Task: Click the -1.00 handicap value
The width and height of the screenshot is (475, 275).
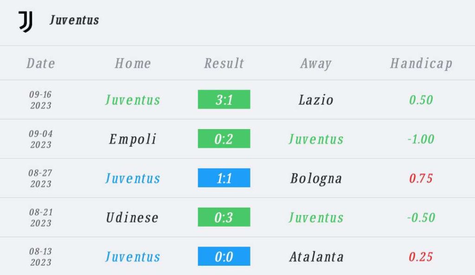Action: click(x=421, y=139)
